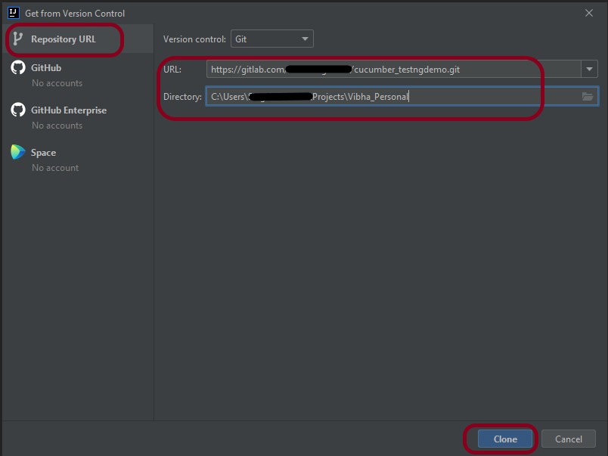The image size is (608, 456).
Task: Click the IntelliJ IDEA logo in title bar
Action: coord(14,13)
